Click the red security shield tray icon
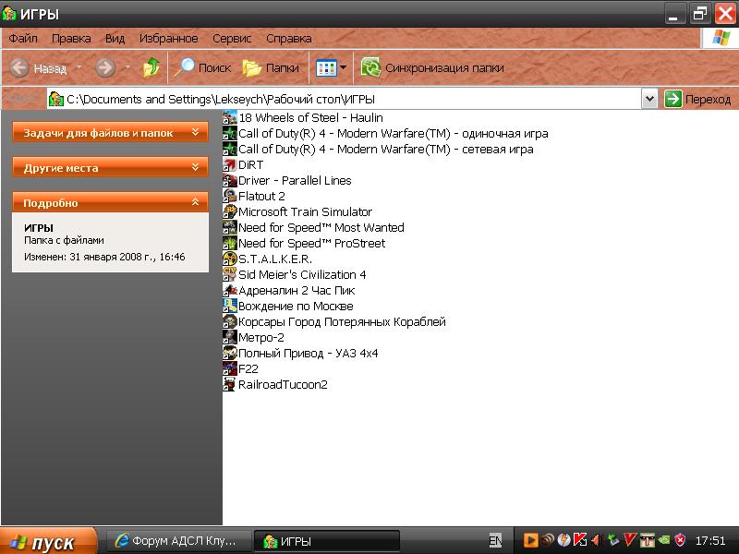739x554 pixels. coord(680,540)
